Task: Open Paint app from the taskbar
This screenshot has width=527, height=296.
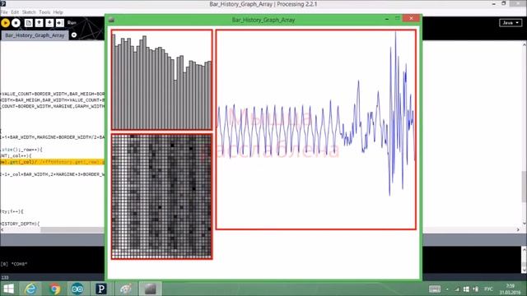Action: tap(126, 289)
